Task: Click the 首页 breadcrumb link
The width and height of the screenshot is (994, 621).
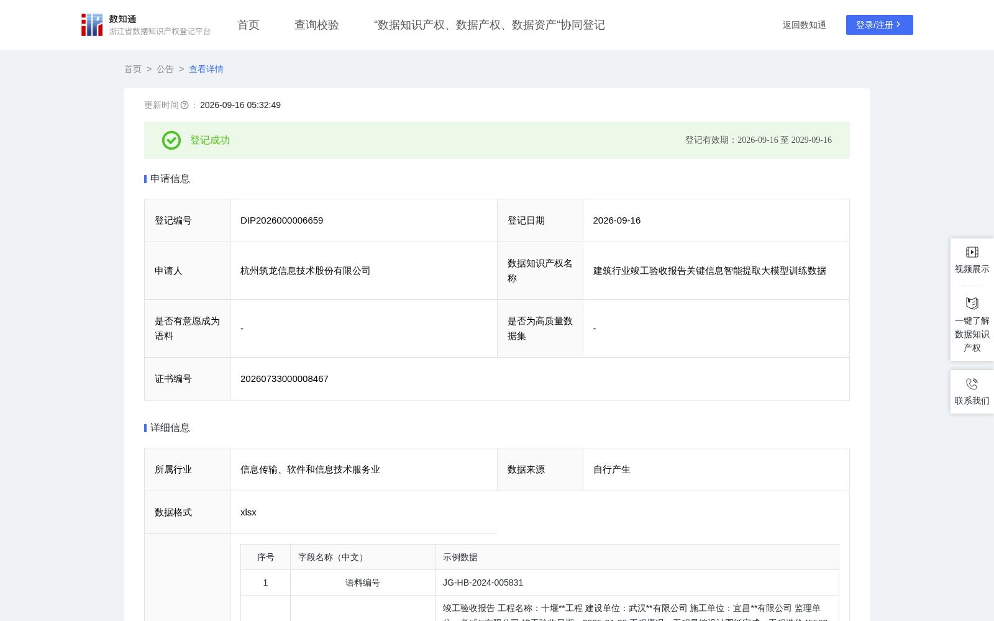Action: pos(133,69)
